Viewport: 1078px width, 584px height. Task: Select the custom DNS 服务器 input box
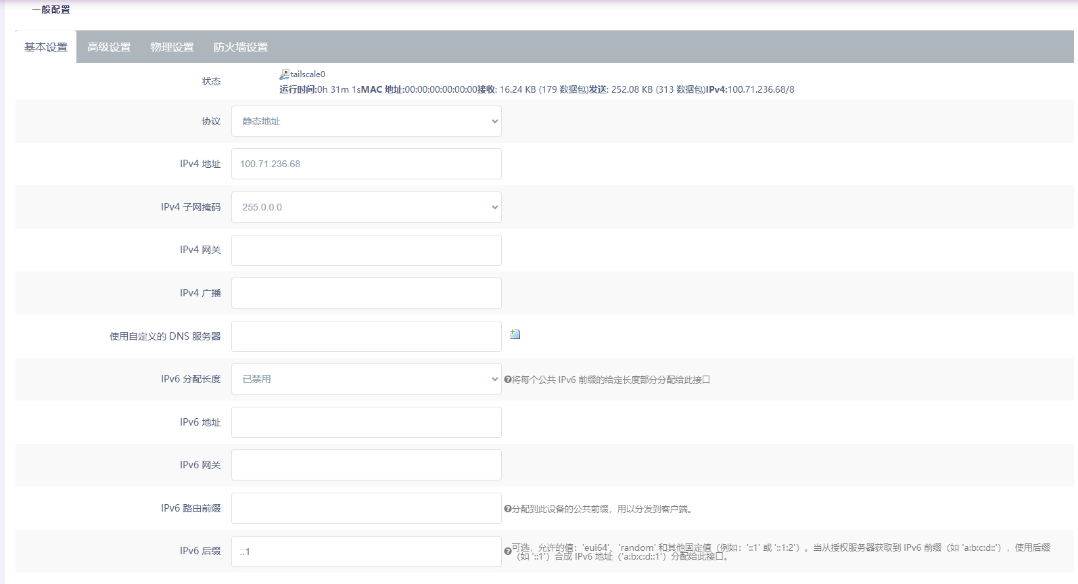366,336
